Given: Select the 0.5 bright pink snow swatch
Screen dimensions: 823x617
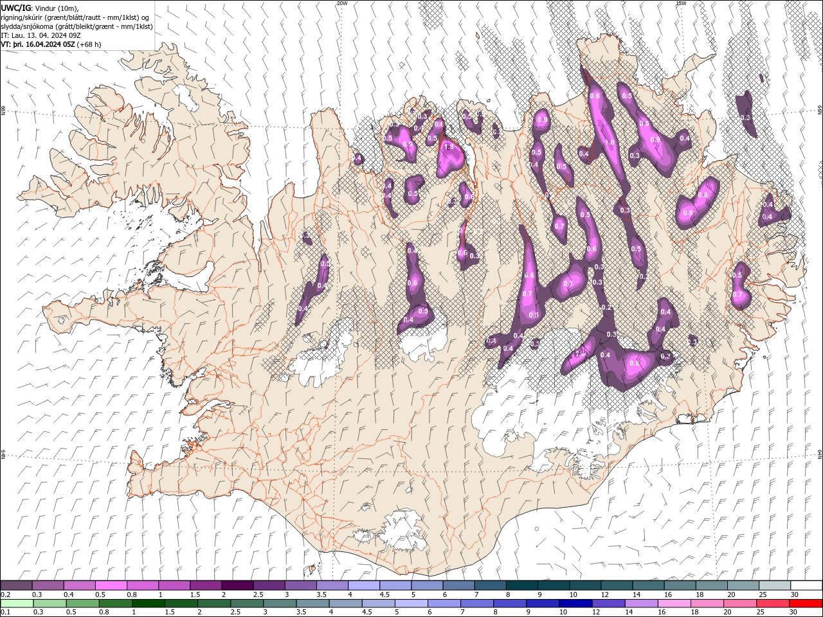Looking at the screenshot, I should 111,586.
